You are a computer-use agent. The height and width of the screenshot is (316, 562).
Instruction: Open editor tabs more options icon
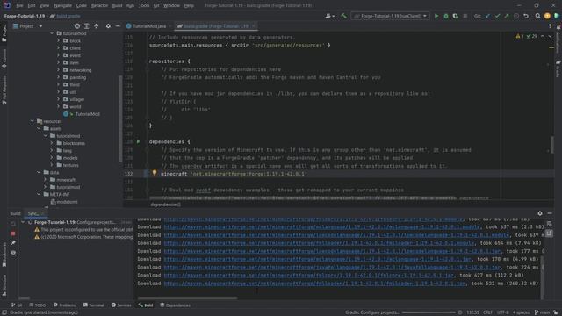pyautogui.click(x=550, y=26)
